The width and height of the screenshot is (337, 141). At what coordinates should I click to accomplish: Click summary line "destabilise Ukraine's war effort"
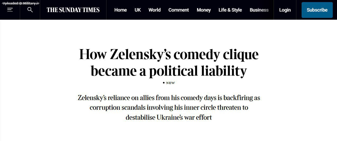pos(169,117)
